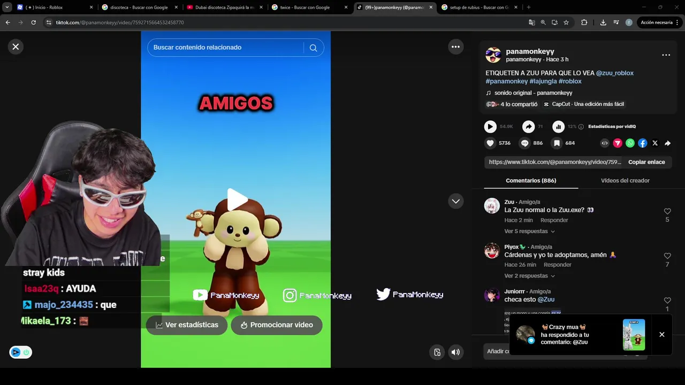Switch to discoteca - Buscar con Google tab
Viewport: 685px width, 385px height.
coord(140,7)
